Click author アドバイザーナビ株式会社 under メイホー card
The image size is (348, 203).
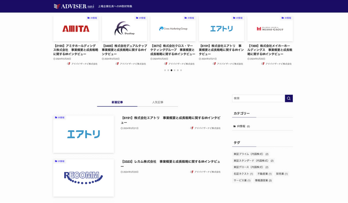(x=277, y=64)
